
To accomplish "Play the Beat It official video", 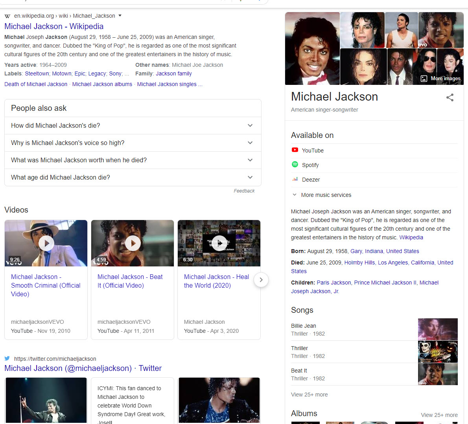I will pyautogui.click(x=133, y=243).
